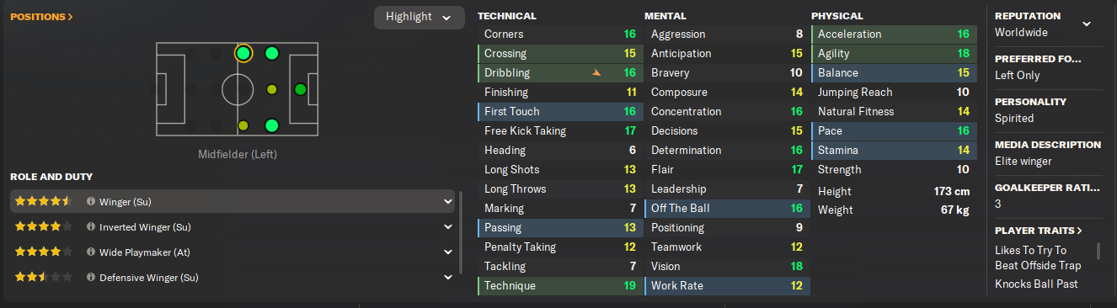Image resolution: width=1117 pixels, height=308 pixels.
Task: Click the player traits scrollbar
Action: coord(1098,252)
